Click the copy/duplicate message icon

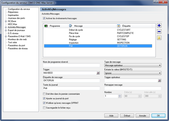pyautogui.click(x=159, y=38)
